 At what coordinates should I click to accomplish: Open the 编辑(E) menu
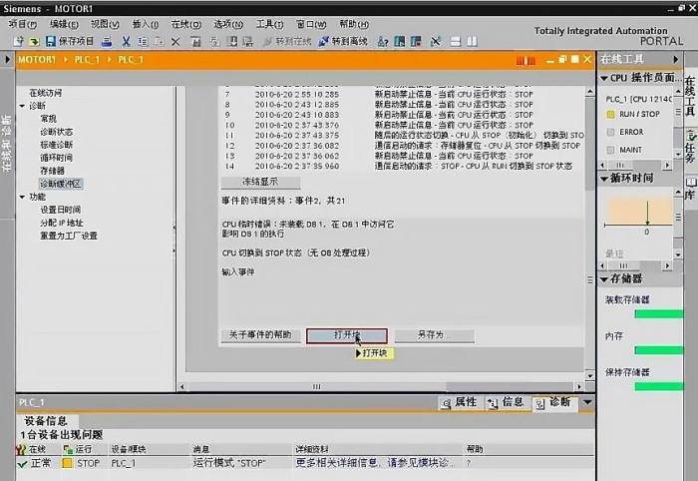[64, 24]
